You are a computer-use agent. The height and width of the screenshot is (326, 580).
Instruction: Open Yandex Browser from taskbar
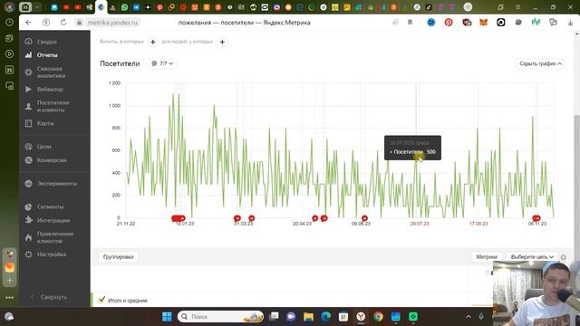coord(361,317)
